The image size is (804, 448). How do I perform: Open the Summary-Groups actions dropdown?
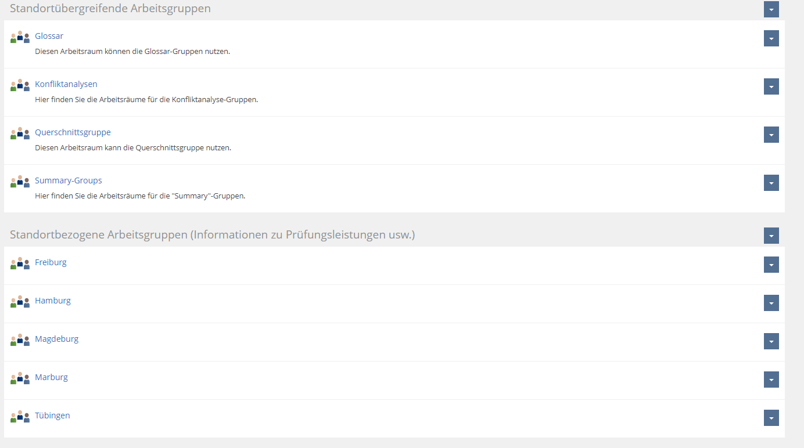coord(771,183)
